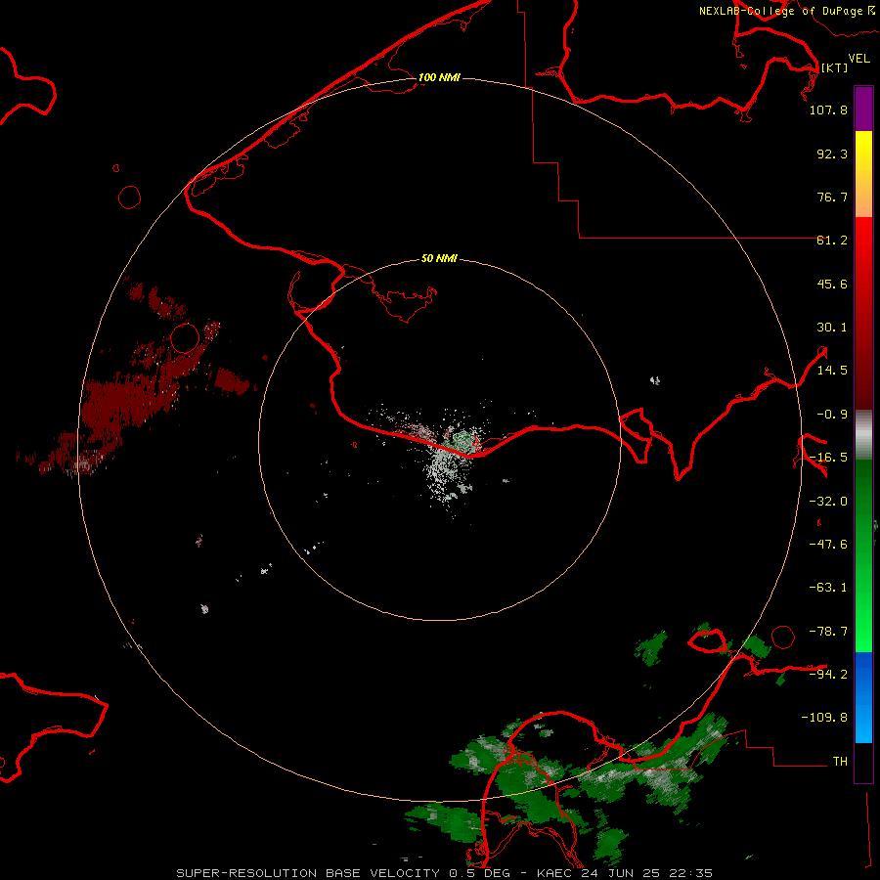The image size is (880, 880).
Task: Click the 100 NMI range ring label
Action: pyautogui.click(x=439, y=77)
